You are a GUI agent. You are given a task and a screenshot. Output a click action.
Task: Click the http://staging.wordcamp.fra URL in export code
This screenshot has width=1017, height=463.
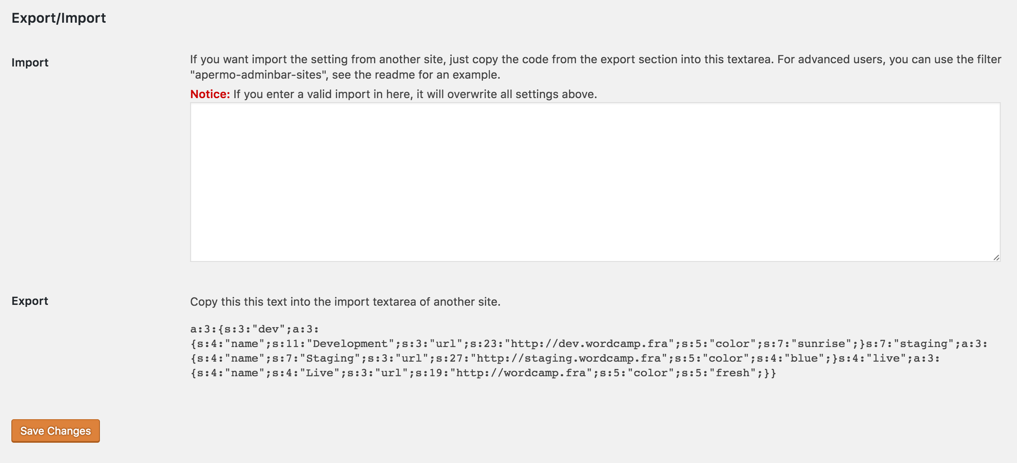coord(569,358)
